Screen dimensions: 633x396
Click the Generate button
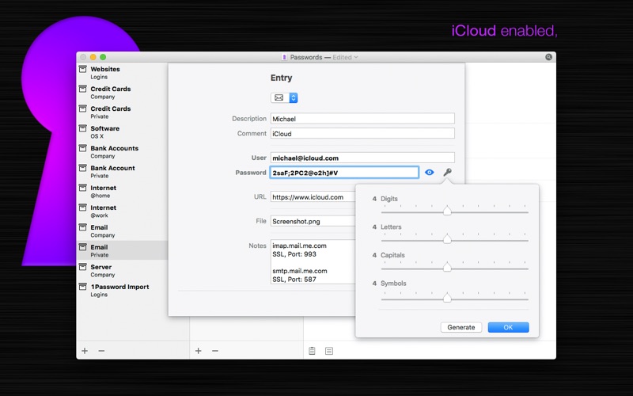(x=461, y=327)
